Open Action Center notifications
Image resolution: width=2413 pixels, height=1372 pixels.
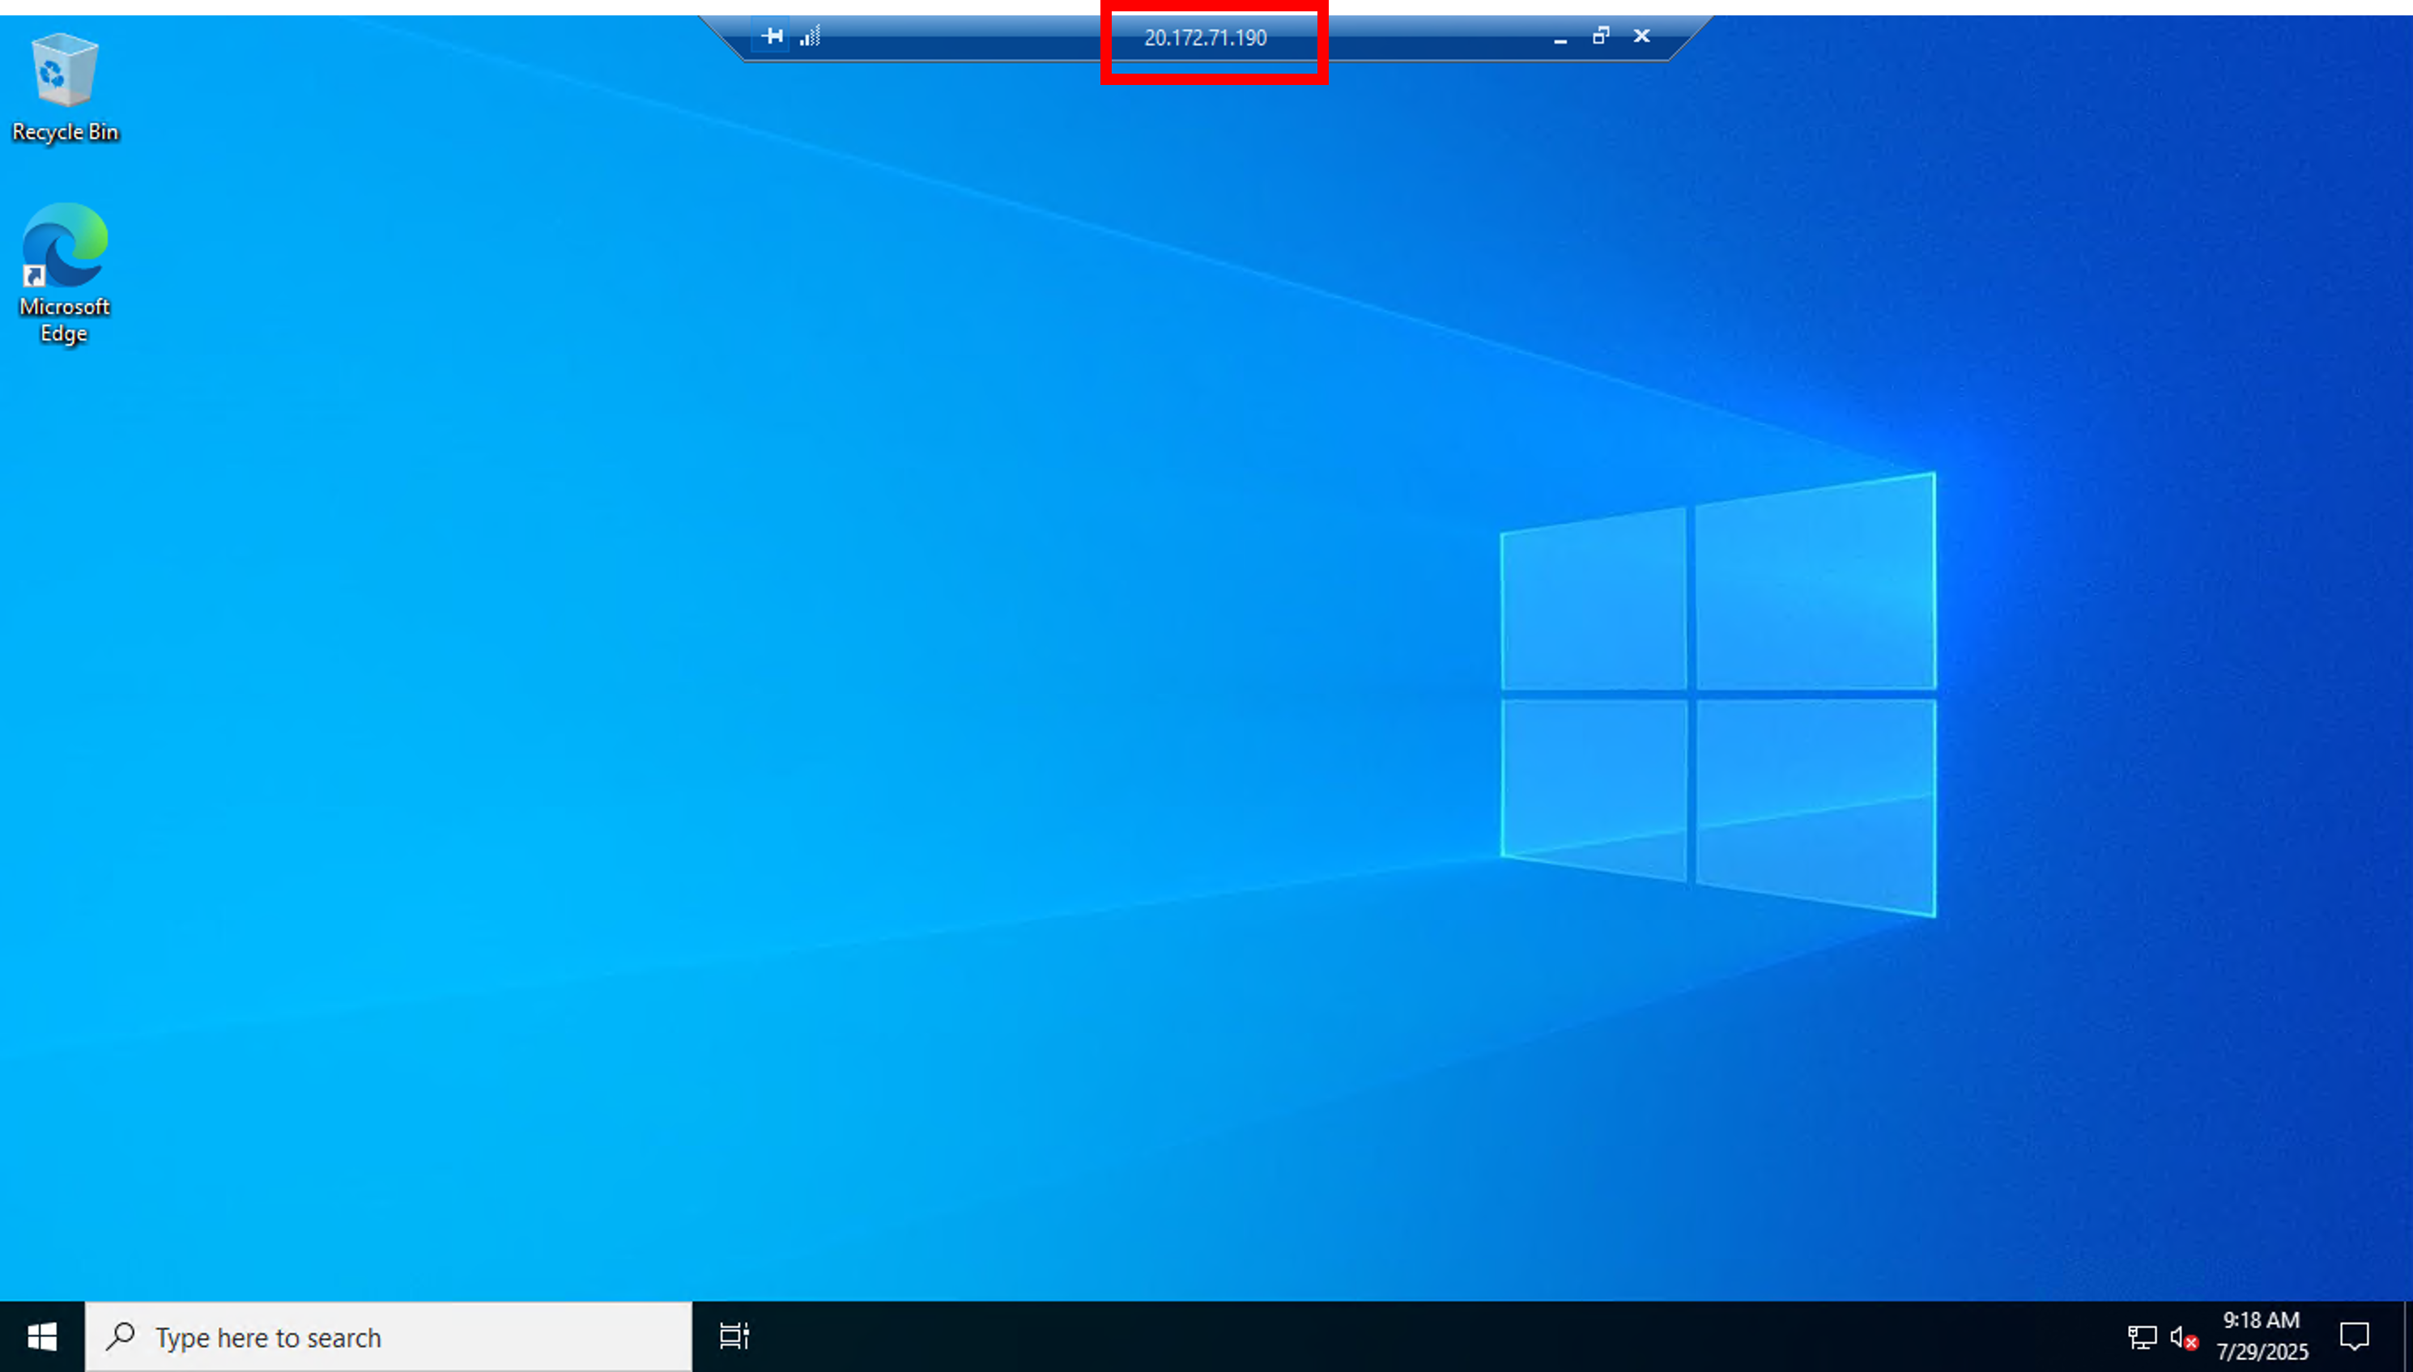click(x=2354, y=1336)
